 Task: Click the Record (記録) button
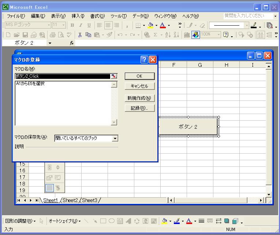point(139,108)
